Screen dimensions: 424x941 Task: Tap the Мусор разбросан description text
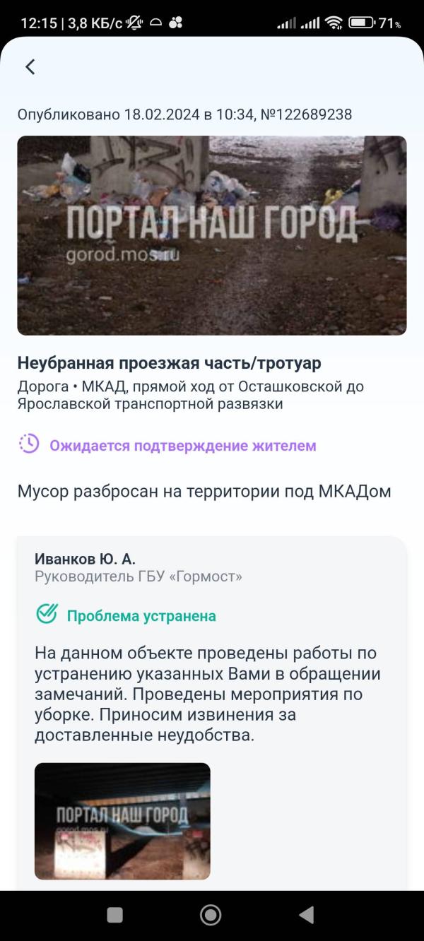(x=204, y=492)
